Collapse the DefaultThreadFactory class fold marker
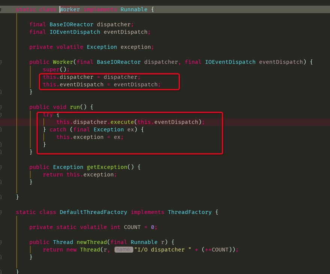The width and height of the screenshot is (330, 274). [x=1, y=212]
